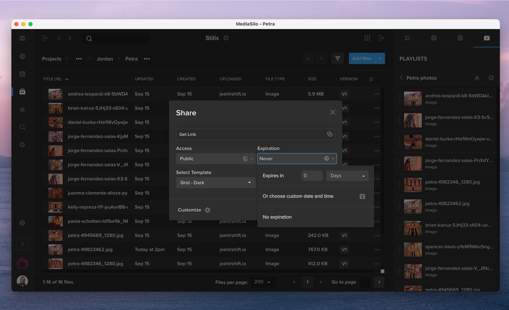Open the Stills settings gear
The width and height of the screenshot is (509, 310).
[226, 38]
